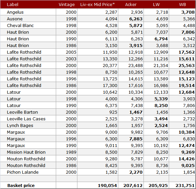This screenshot has width=196, height=189.
Task: Click Lafite Rothschild vintage 2005 cell
Action: click(67, 52)
